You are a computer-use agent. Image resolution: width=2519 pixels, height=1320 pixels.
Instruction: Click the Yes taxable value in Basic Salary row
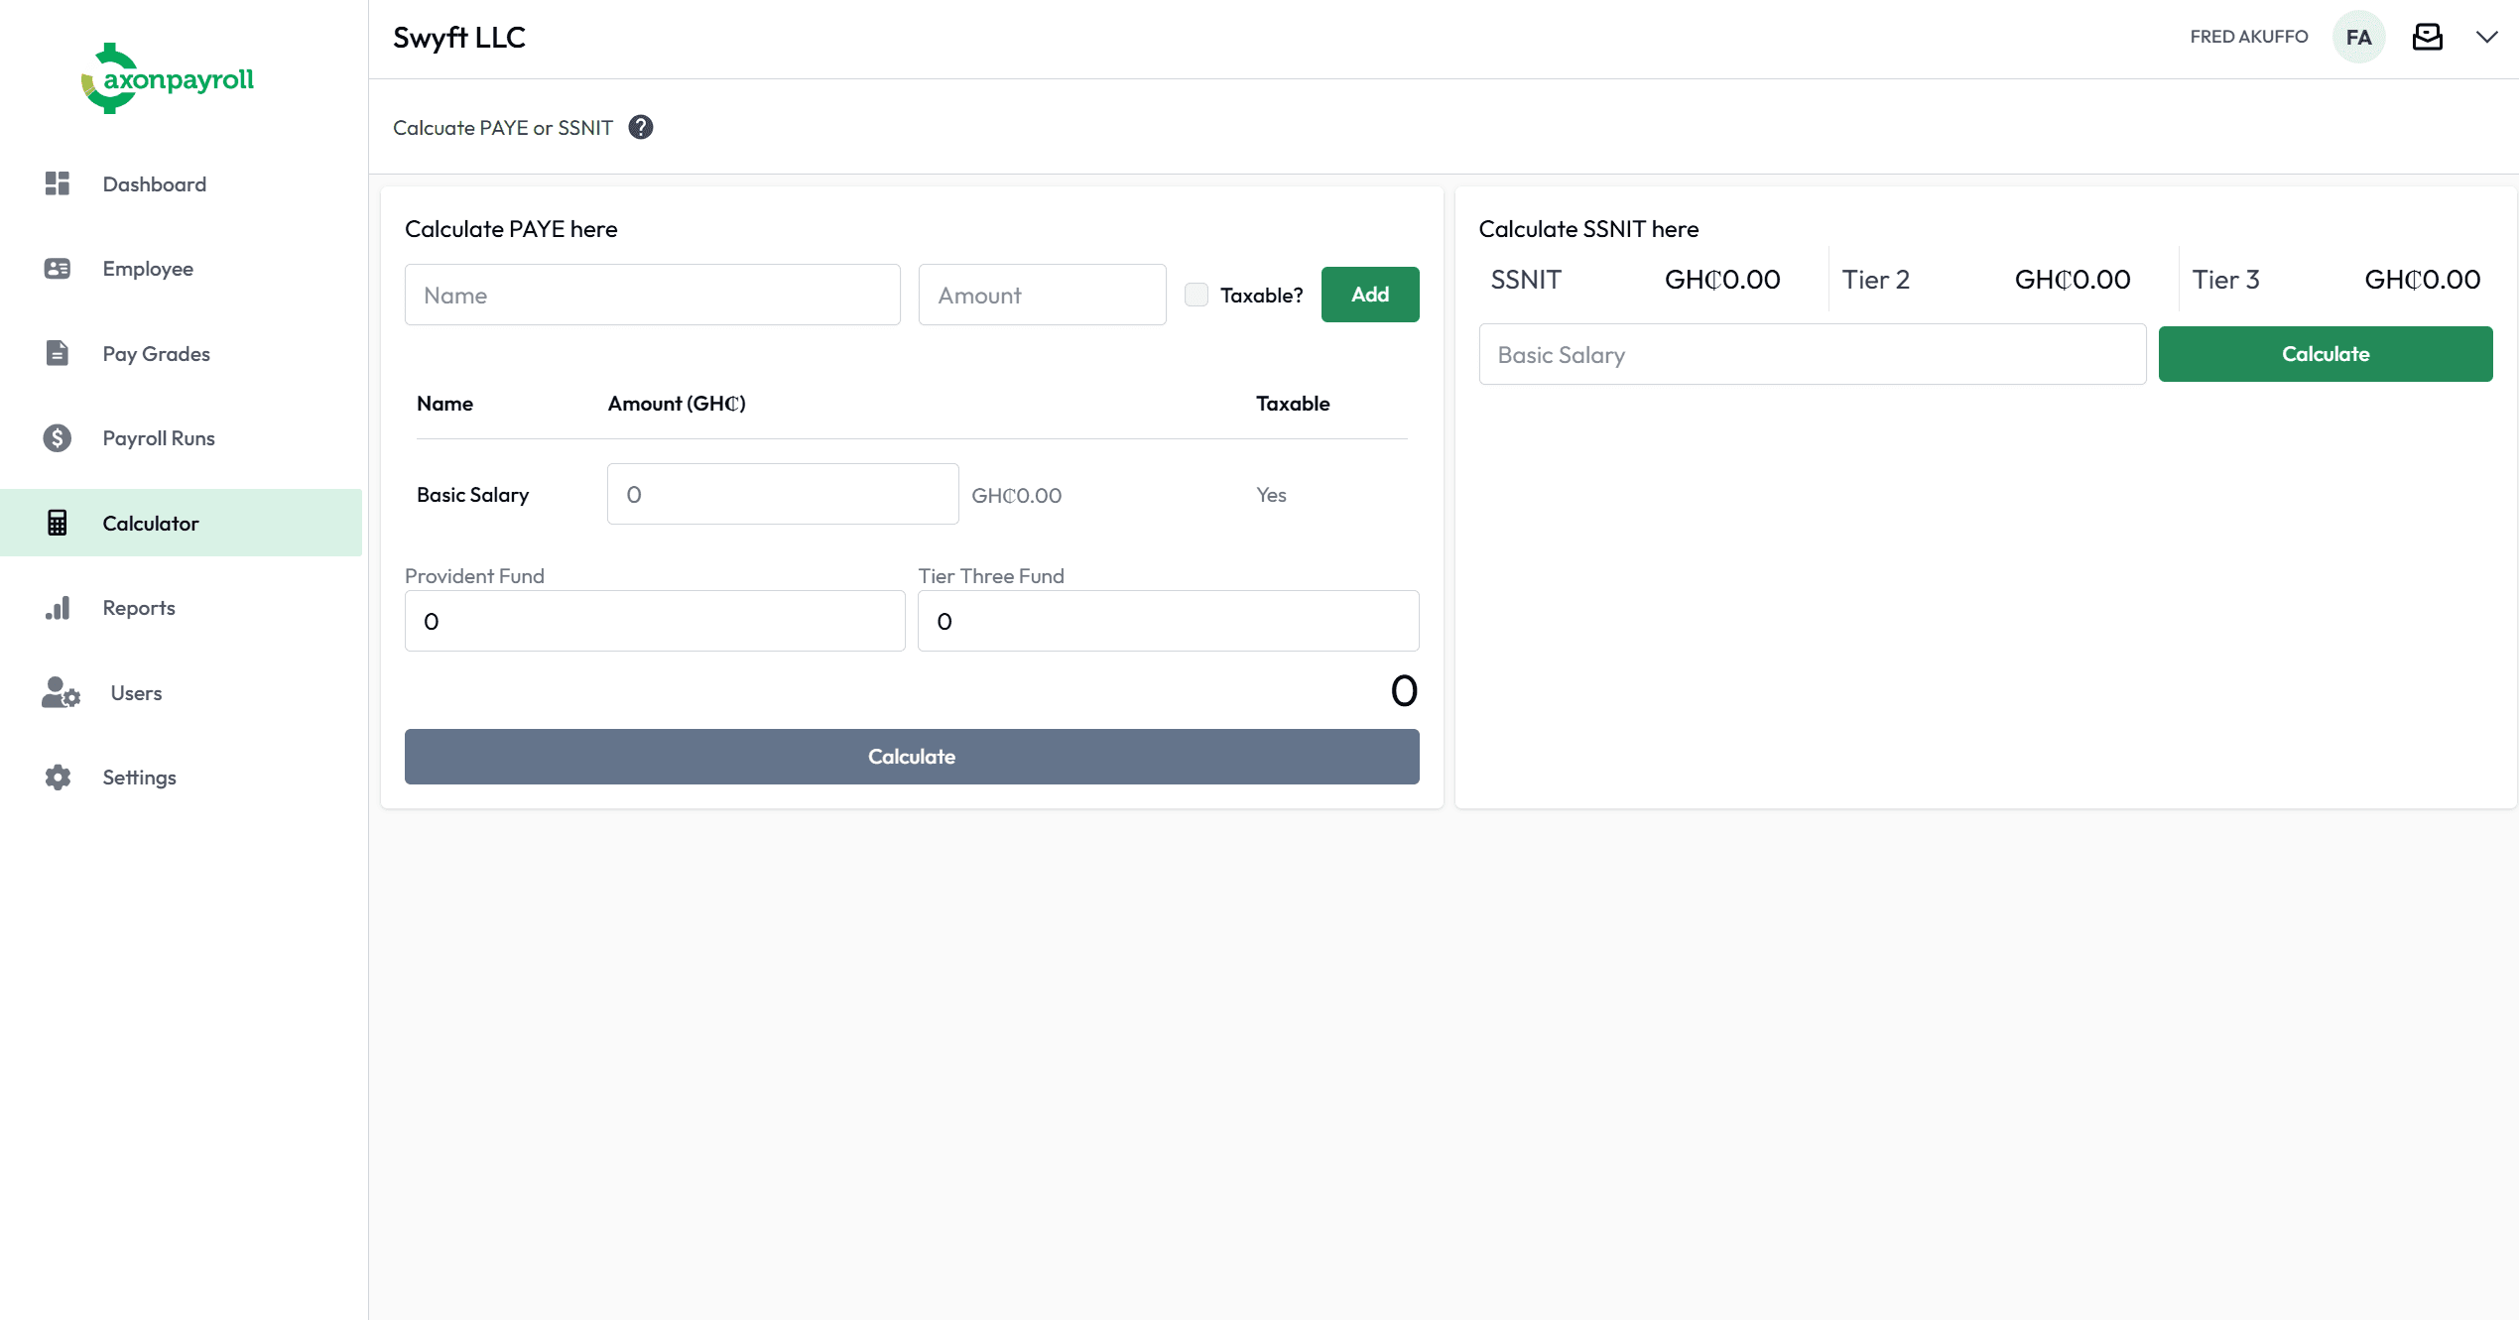(x=1271, y=495)
